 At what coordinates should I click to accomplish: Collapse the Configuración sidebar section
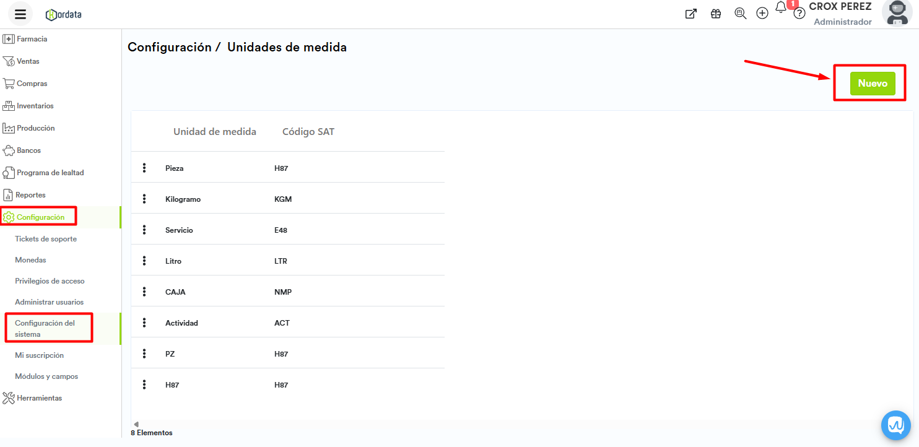coord(40,217)
